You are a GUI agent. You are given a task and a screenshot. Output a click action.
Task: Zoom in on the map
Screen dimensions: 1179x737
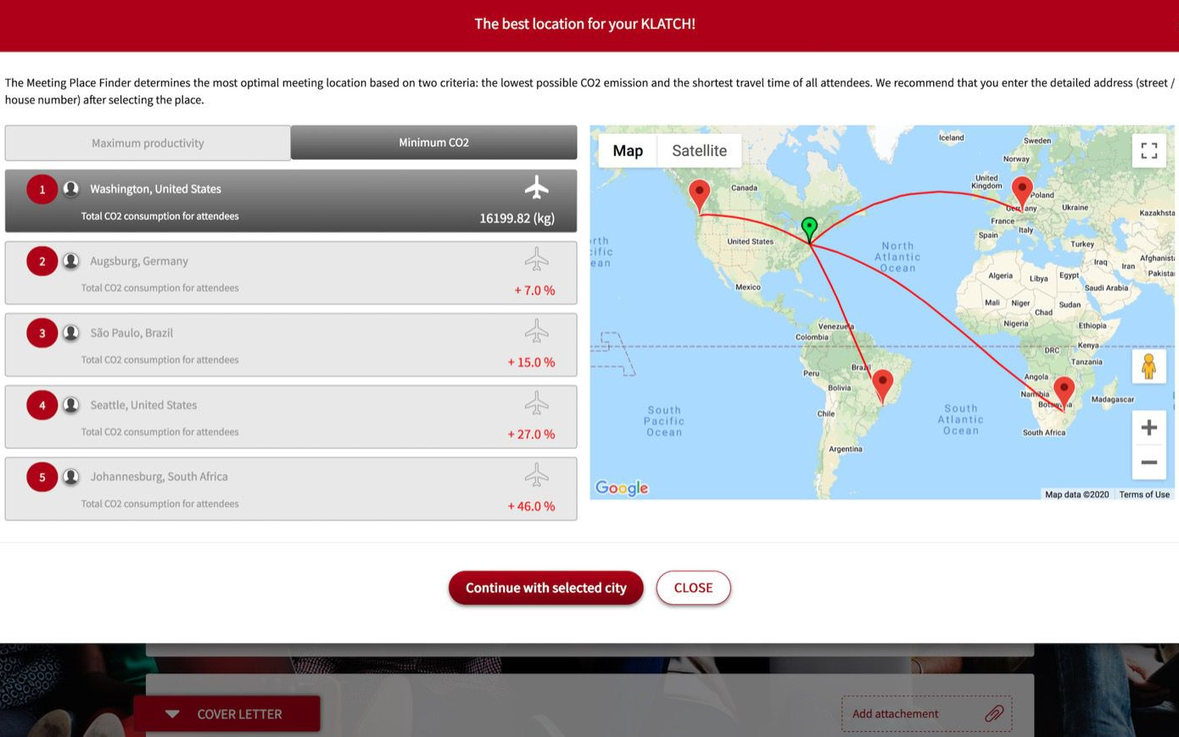point(1148,427)
